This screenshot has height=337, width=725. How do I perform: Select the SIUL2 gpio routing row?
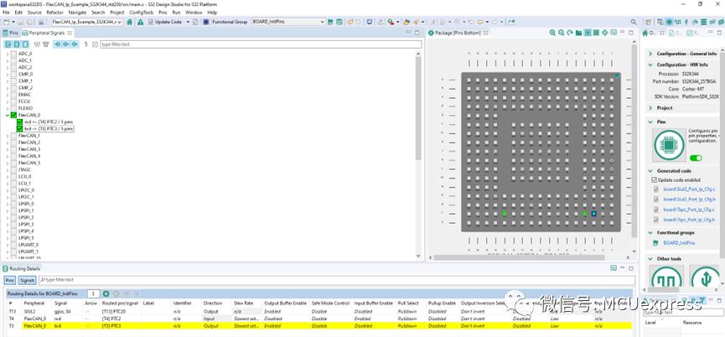(319, 312)
